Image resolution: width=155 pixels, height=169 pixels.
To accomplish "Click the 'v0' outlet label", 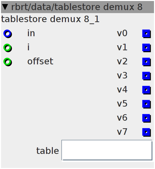I will coord(122,33).
